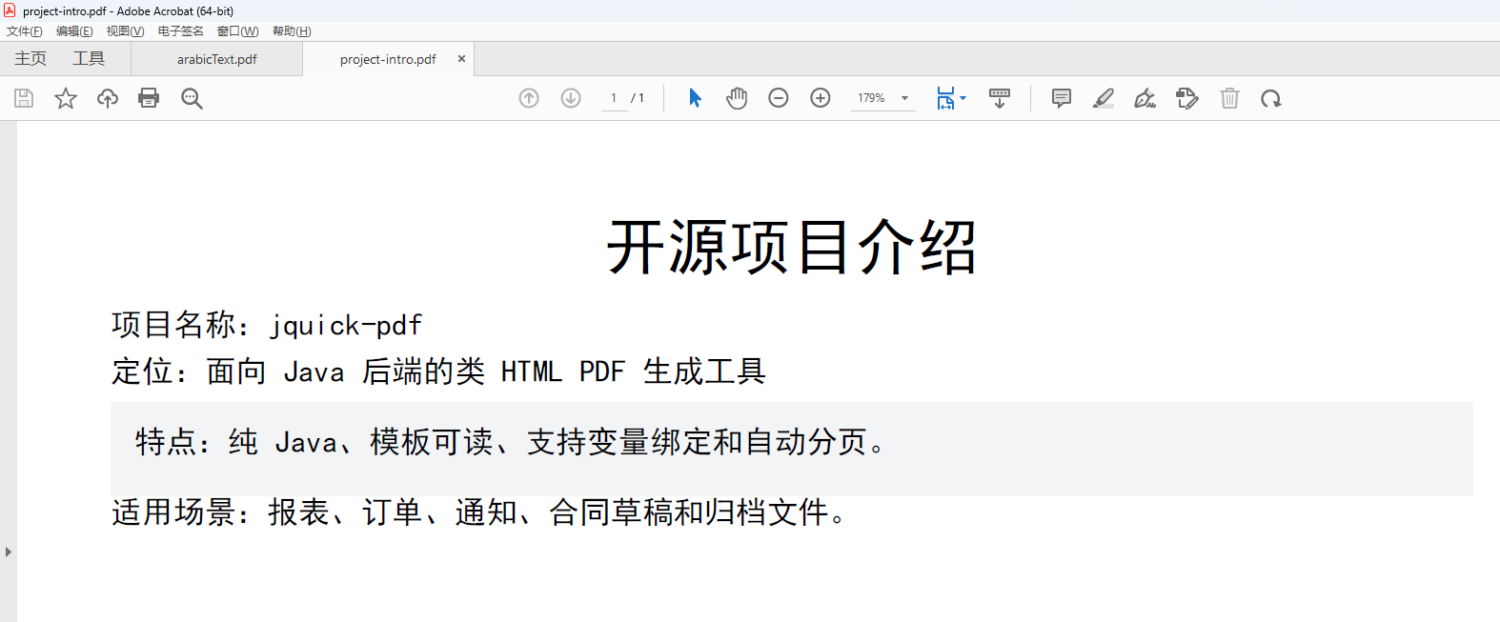Print the document with printer icon
This screenshot has height=622, width=1500.
click(x=149, y=98)
